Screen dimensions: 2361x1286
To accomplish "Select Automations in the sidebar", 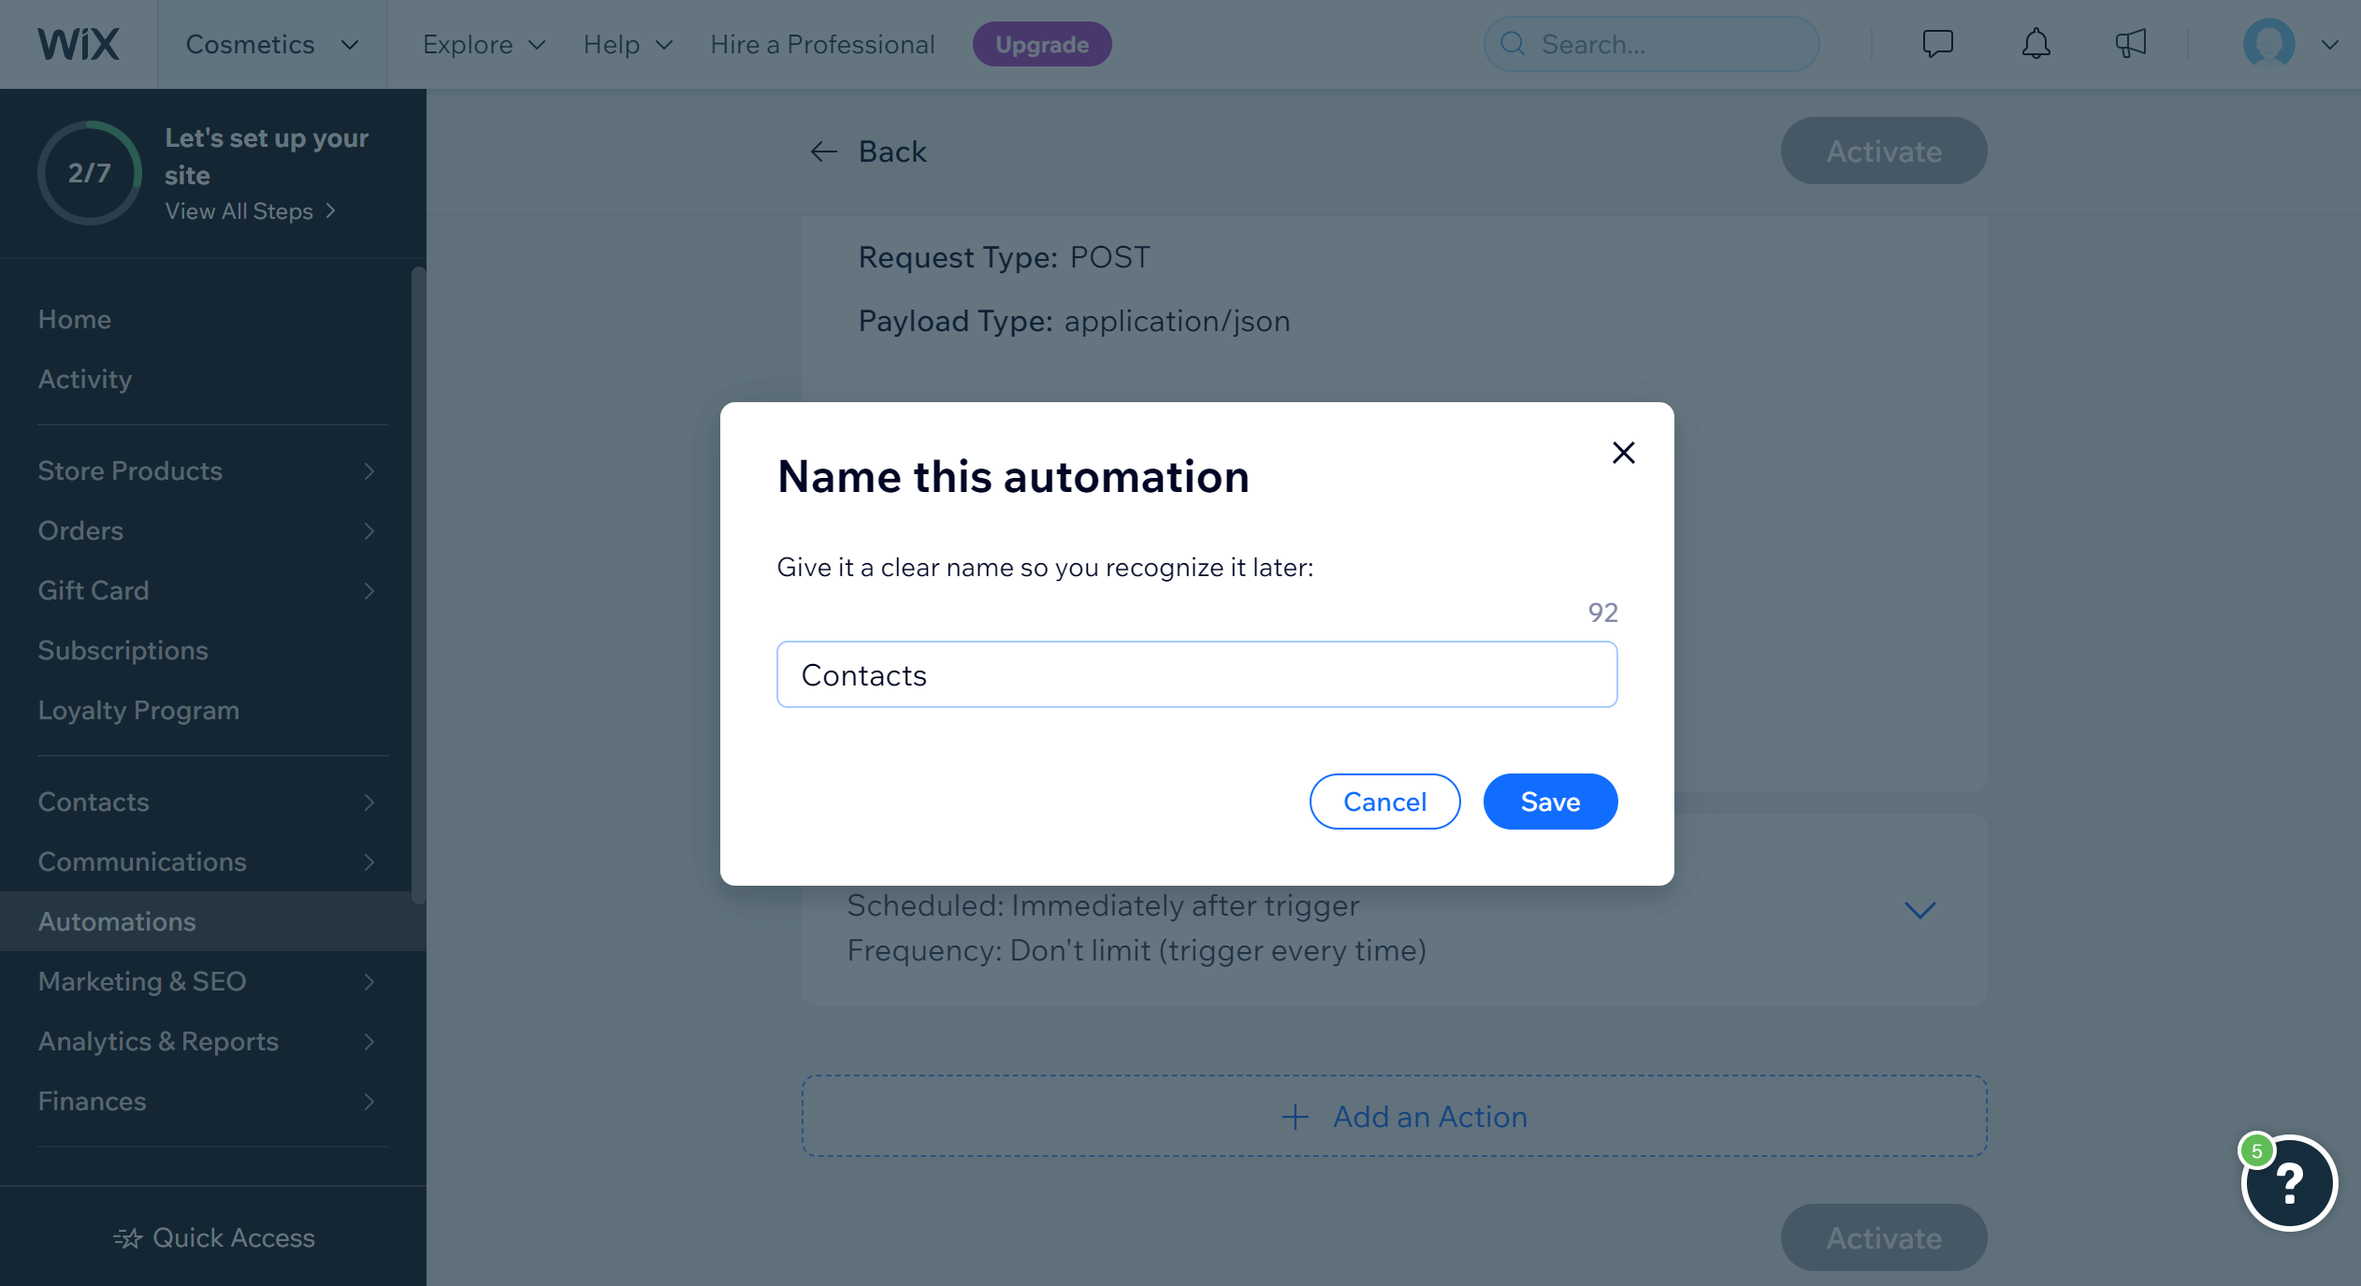I will pos(213,921).
